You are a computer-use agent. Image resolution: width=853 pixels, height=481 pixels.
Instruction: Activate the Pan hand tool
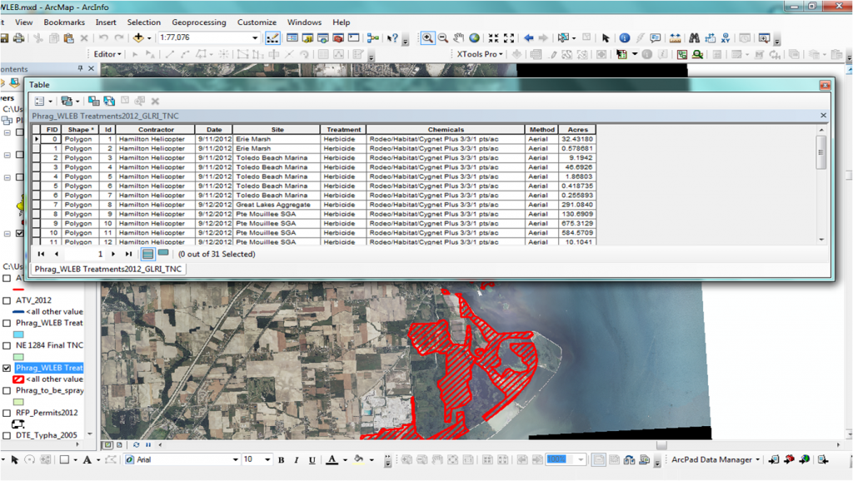[x=459, y=37]
